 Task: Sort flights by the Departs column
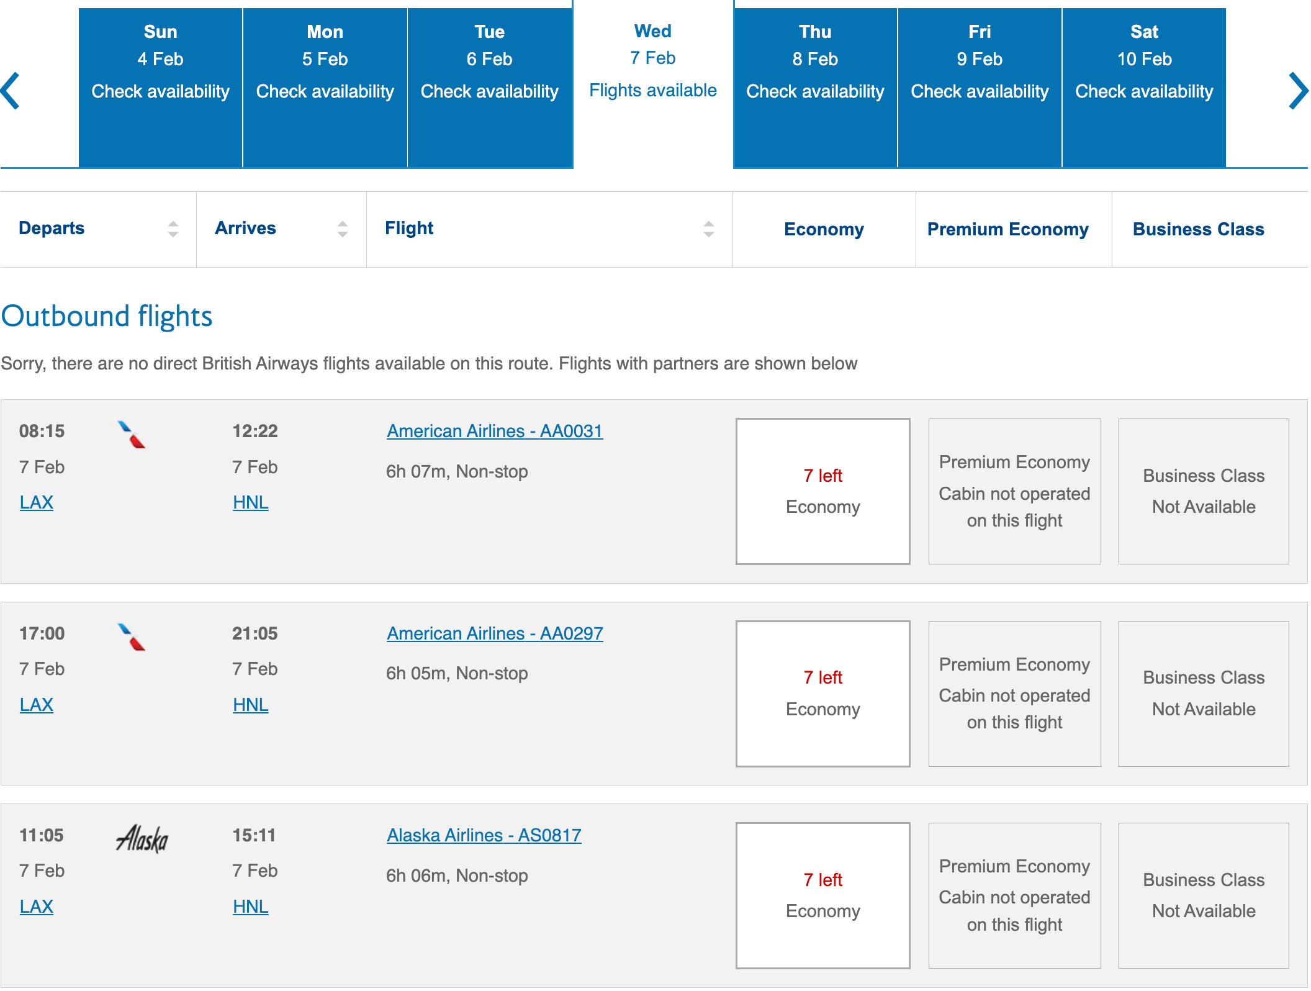pyautogui.click(x=172, y=228)
